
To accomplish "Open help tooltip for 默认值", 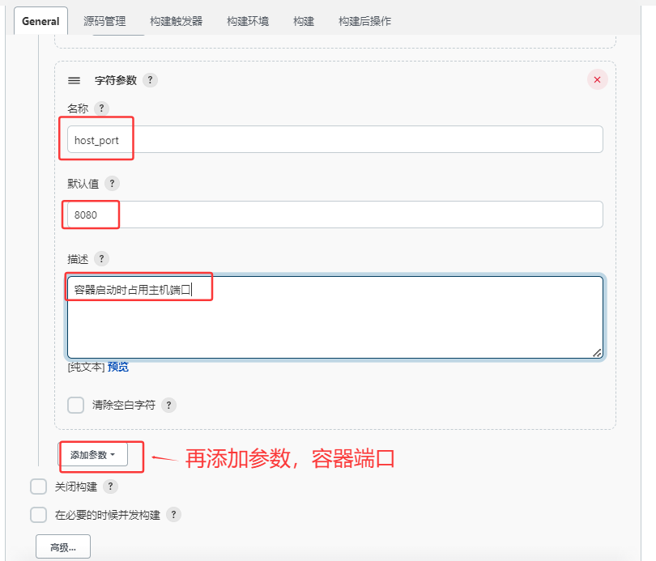I will [112, 183].
